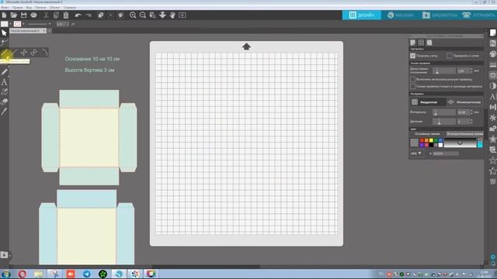This screenshot has width=497, height=279.
Task: Click the snap tolerance slider
Action: click(x=443, y=71)
